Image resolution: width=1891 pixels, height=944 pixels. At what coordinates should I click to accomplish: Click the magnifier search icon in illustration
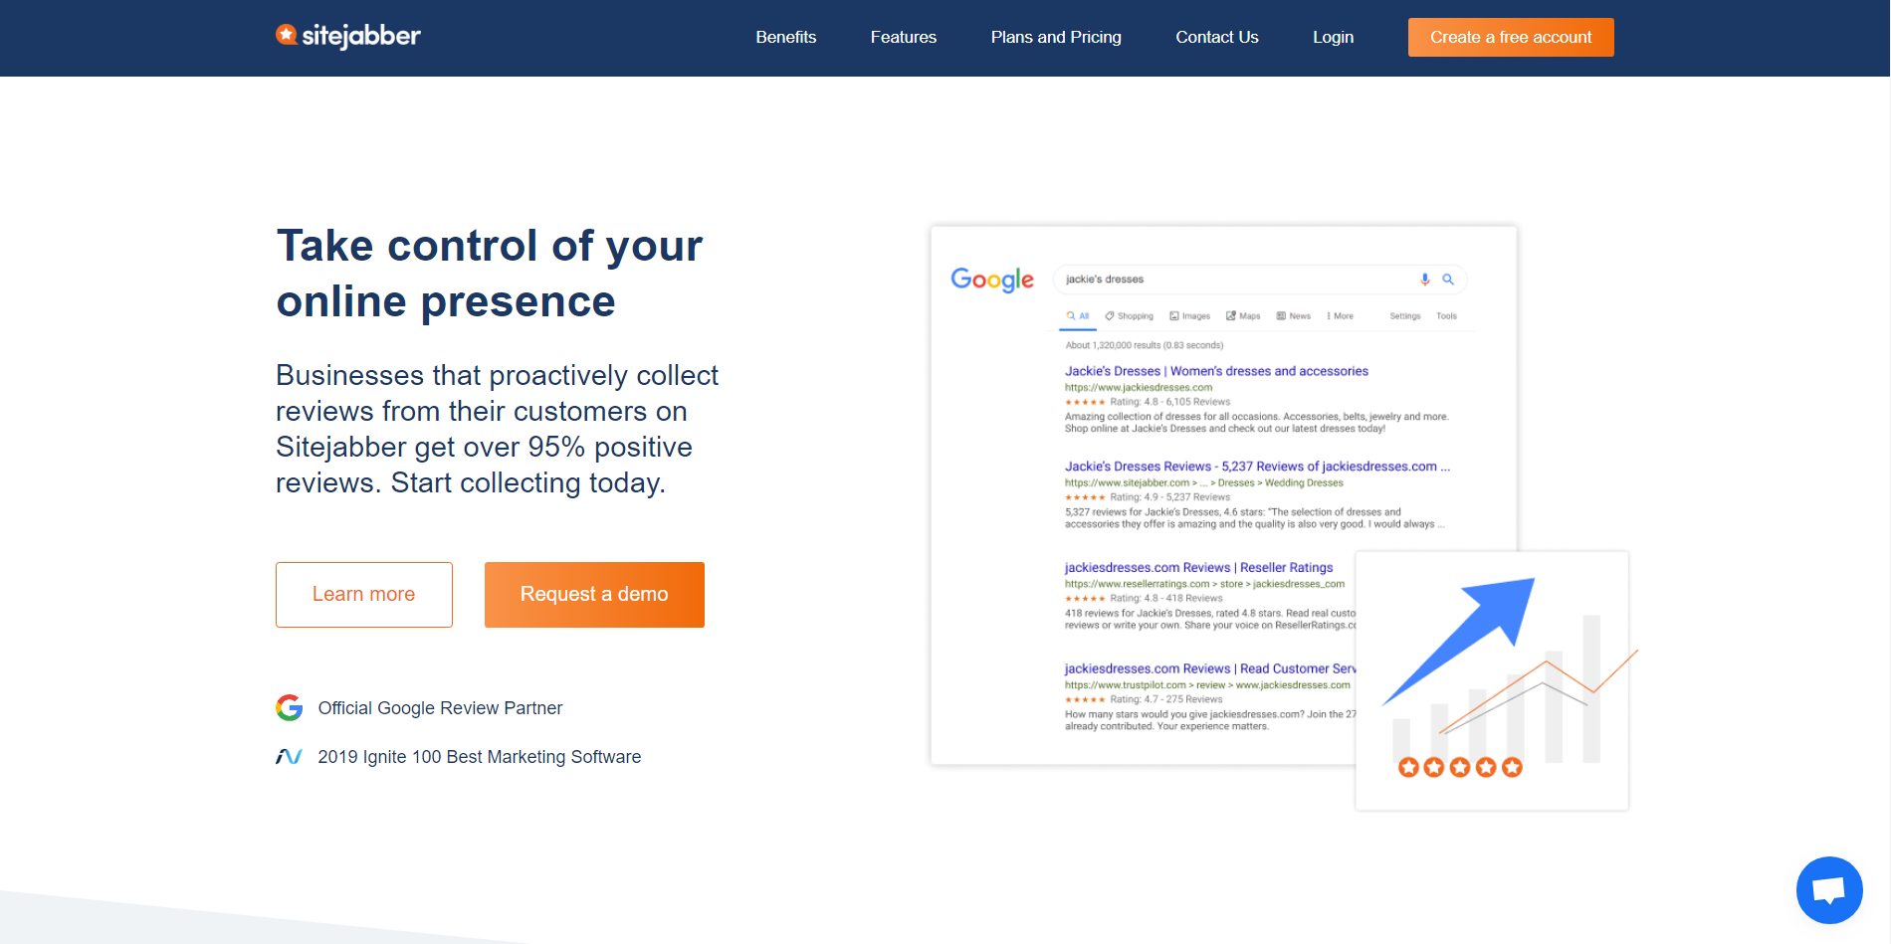pyautogui.click(x=1448, y=280)
